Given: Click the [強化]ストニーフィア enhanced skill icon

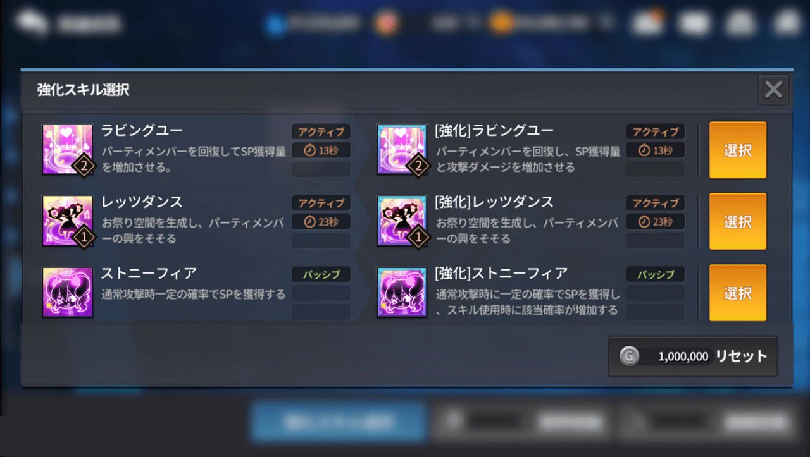Looking at the screenshot, I should pyautogui.click(x=402, y=292).
